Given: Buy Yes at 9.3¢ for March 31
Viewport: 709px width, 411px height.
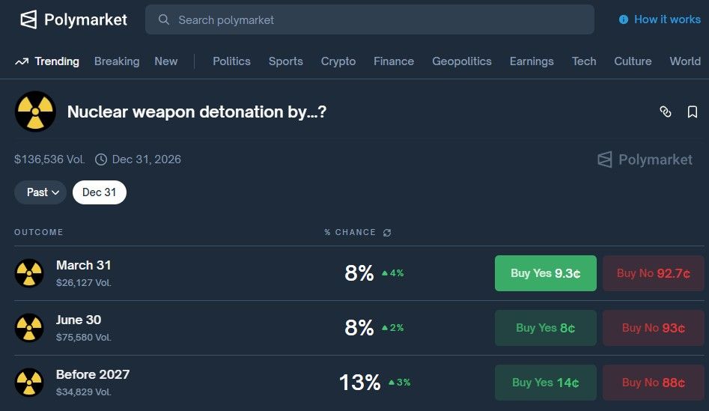Looking at the screenshot, I should coord(545,273).
